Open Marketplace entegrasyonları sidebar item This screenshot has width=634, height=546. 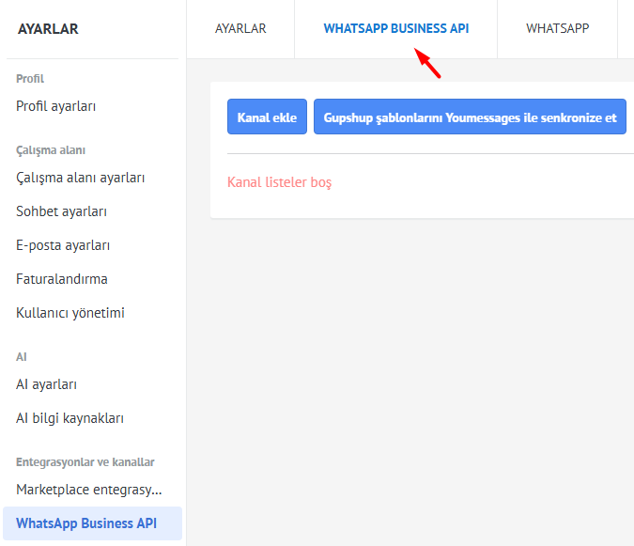click(89, 490)
